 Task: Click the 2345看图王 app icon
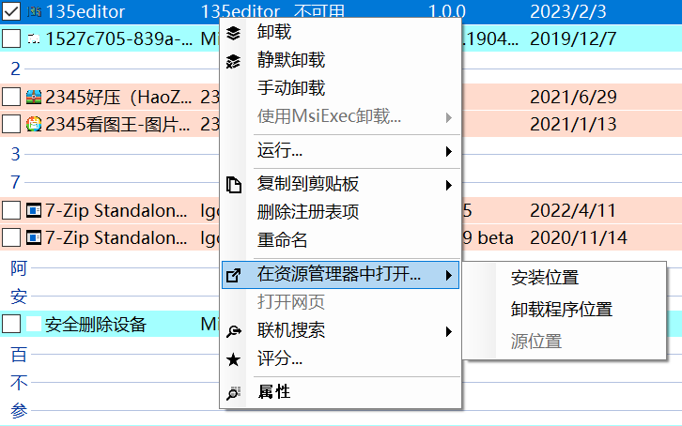(x=34, y=124)
